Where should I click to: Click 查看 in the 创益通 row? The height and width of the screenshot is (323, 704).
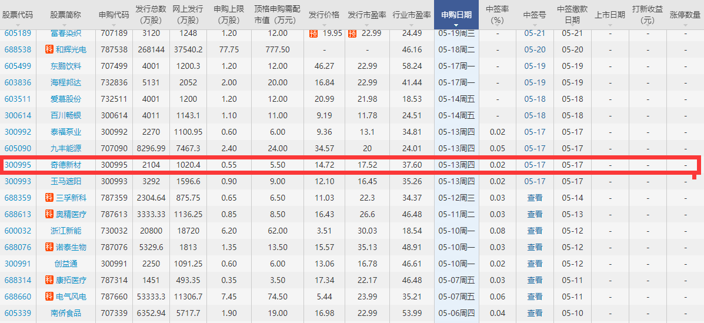click(x=535, y=264)
